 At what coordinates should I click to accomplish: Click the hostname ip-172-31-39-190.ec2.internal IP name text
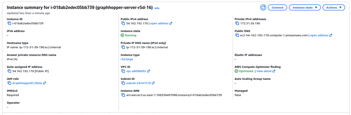click(x=34, y=47)
